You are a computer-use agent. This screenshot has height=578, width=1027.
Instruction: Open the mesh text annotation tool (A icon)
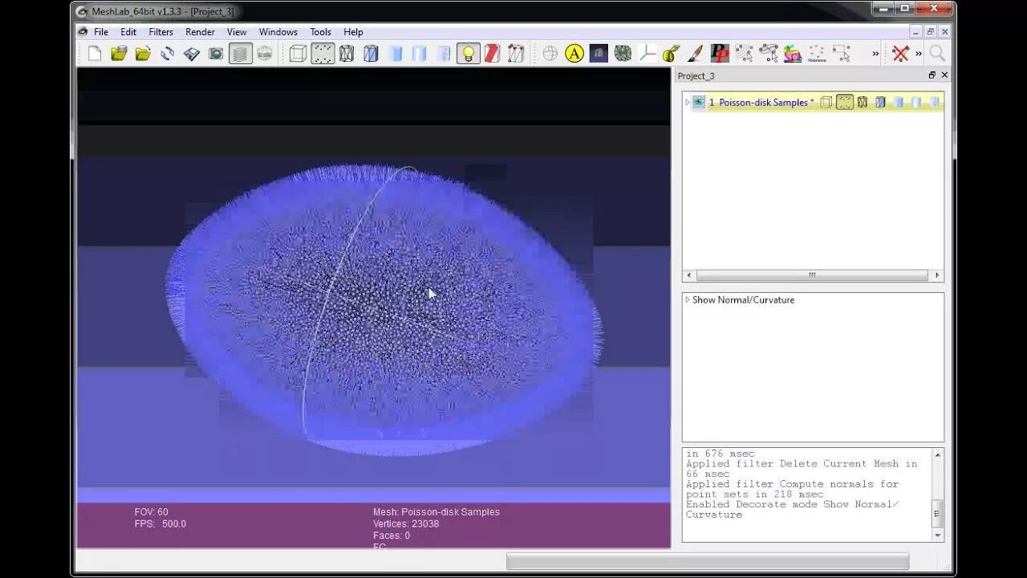point(574,53)
